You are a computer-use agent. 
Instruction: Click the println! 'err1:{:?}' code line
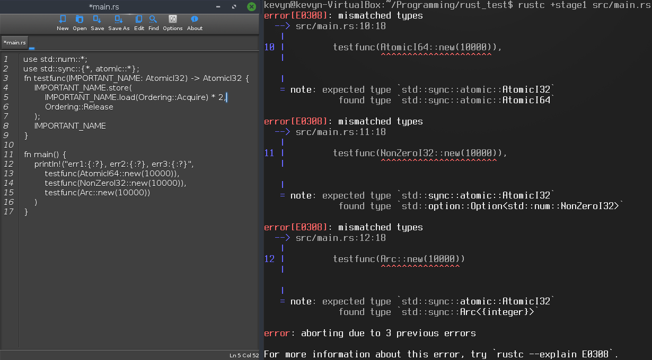pos(114,164)
